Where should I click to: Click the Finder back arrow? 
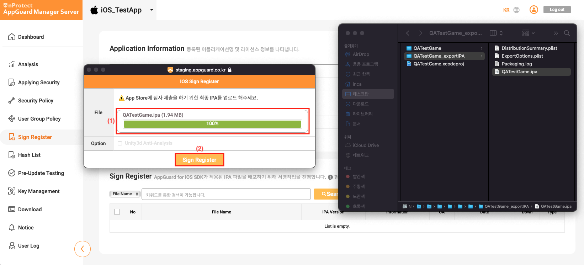point(408,33)
